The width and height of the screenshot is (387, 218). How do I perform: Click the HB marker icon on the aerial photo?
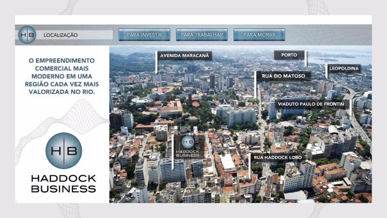pyautogui.click(x=188, y=141)
